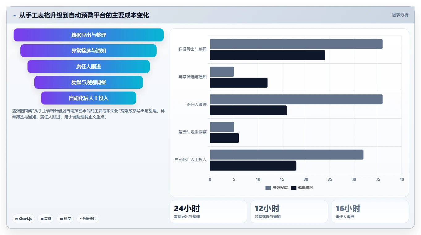Select the 数据导出与整理 funnel bar
This screenshot has height=235, width=421.
(89, 35)
